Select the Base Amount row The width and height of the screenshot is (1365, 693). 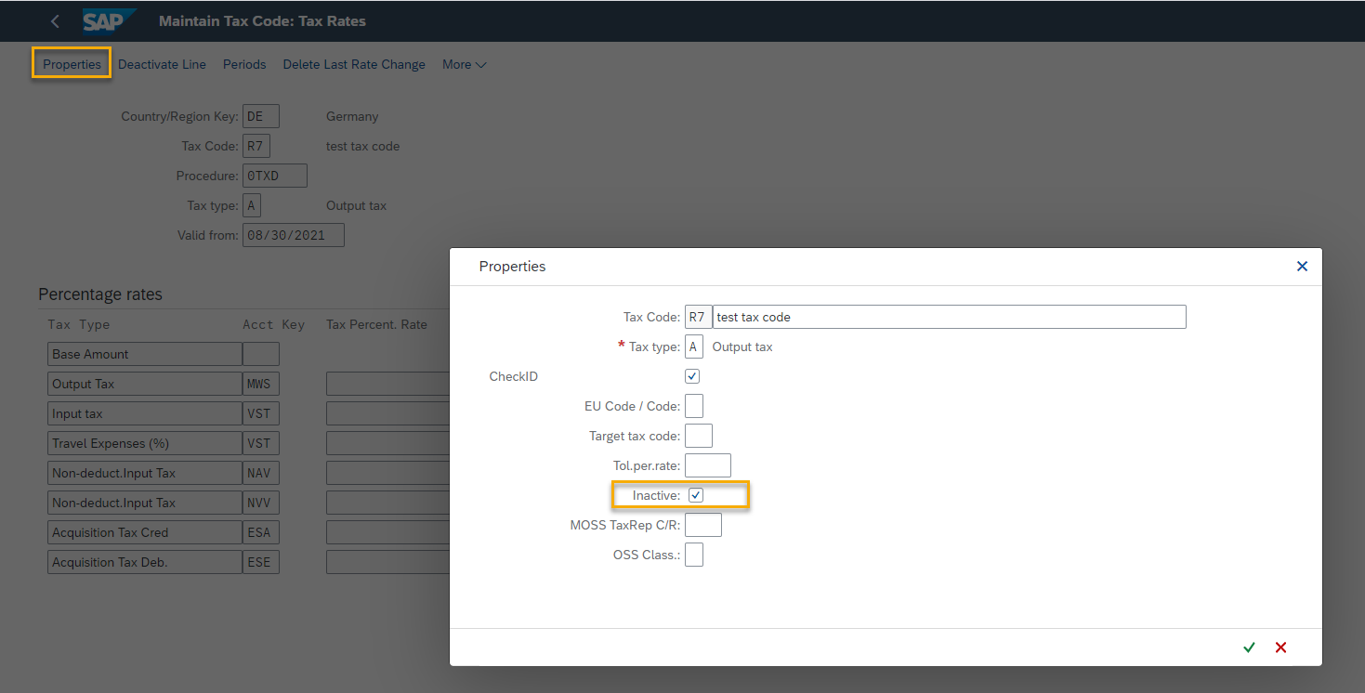click(145, 354)
